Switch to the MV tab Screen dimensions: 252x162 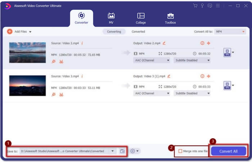click(111, 18)
